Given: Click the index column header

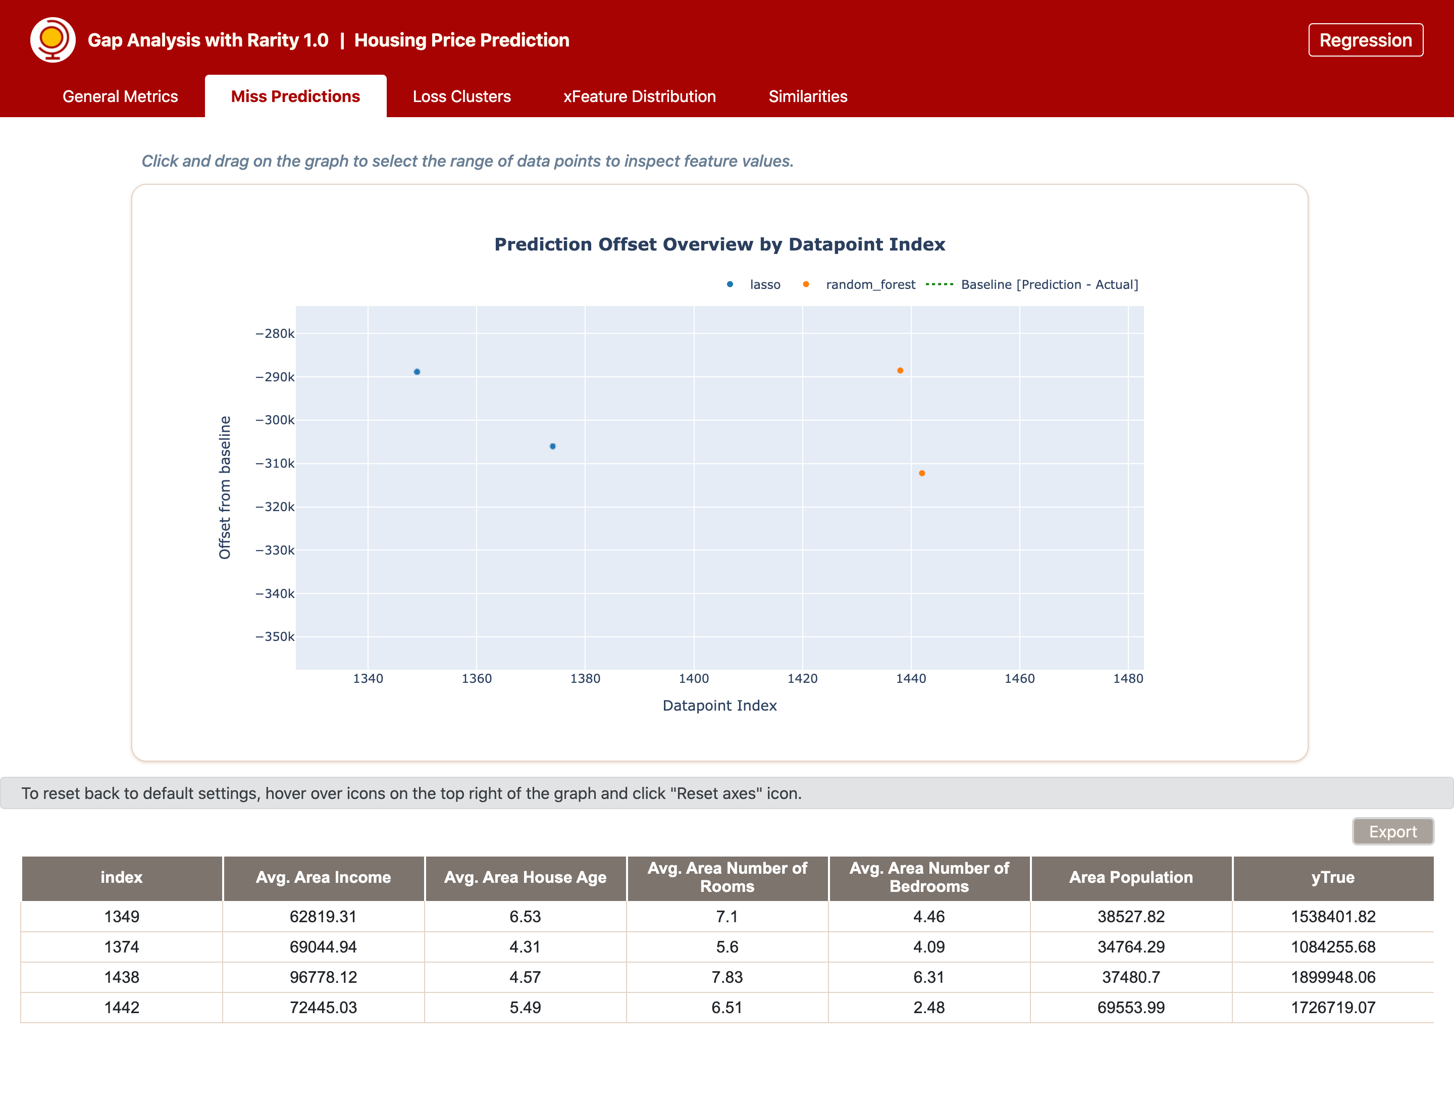Looking at the screenshot, I should [122, 877].
